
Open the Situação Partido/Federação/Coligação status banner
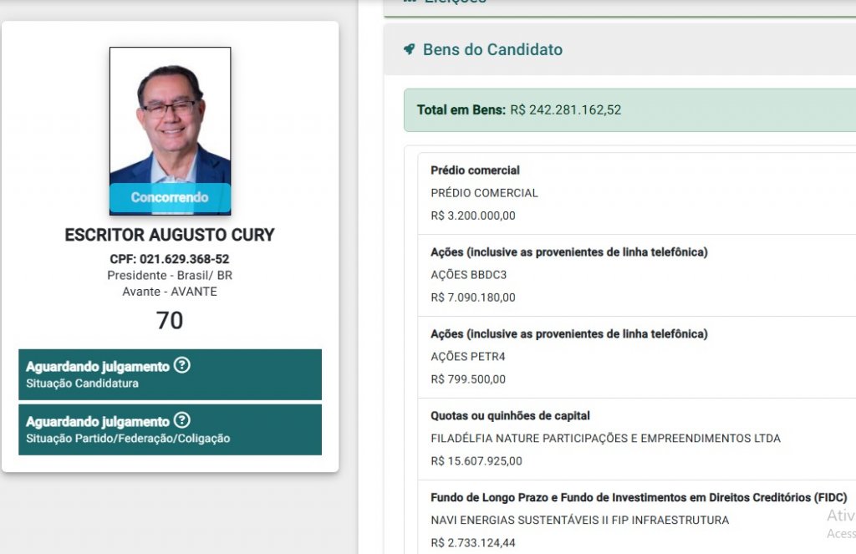click(170, 429)
